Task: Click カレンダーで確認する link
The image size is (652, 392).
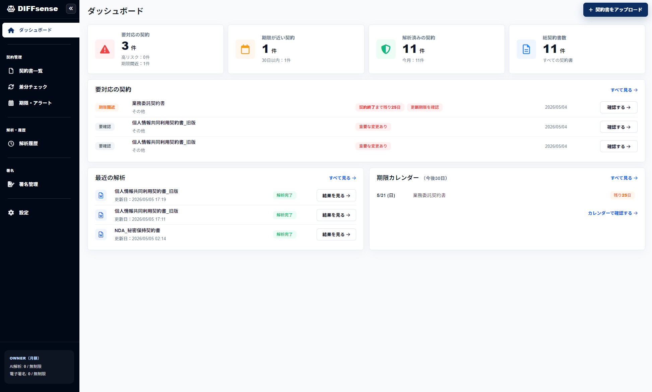Action: click(612, 213)
